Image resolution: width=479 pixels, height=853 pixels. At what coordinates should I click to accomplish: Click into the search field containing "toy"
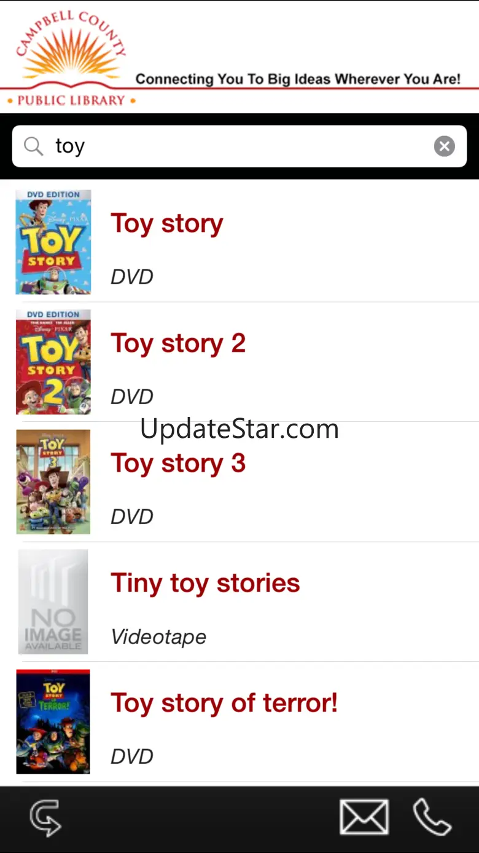tap(240, 146)
